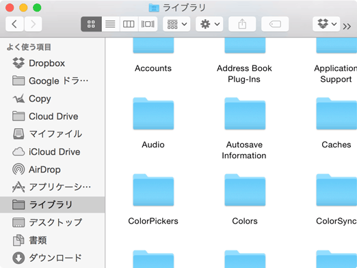Select Google ドラ… in the sidebar
Image resolution: width=357 pixels, height=268 pixels.
click(x=53, y=81)
